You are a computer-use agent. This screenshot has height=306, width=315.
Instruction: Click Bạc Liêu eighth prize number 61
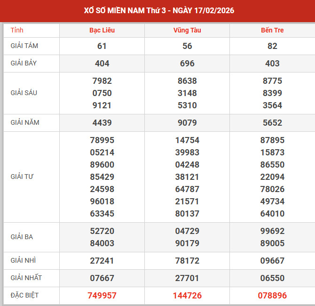[x=102, y=46]
